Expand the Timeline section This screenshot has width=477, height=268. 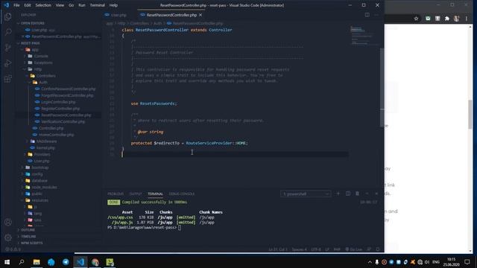(x=28, y=237)
